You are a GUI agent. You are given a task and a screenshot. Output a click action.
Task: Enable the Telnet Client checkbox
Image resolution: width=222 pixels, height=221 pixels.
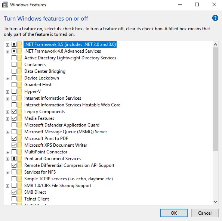pyautogui.click(x=14, y=199)
